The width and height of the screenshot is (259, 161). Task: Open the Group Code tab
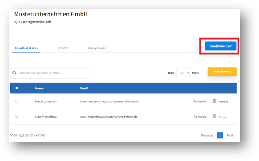[x=97, y=48]
